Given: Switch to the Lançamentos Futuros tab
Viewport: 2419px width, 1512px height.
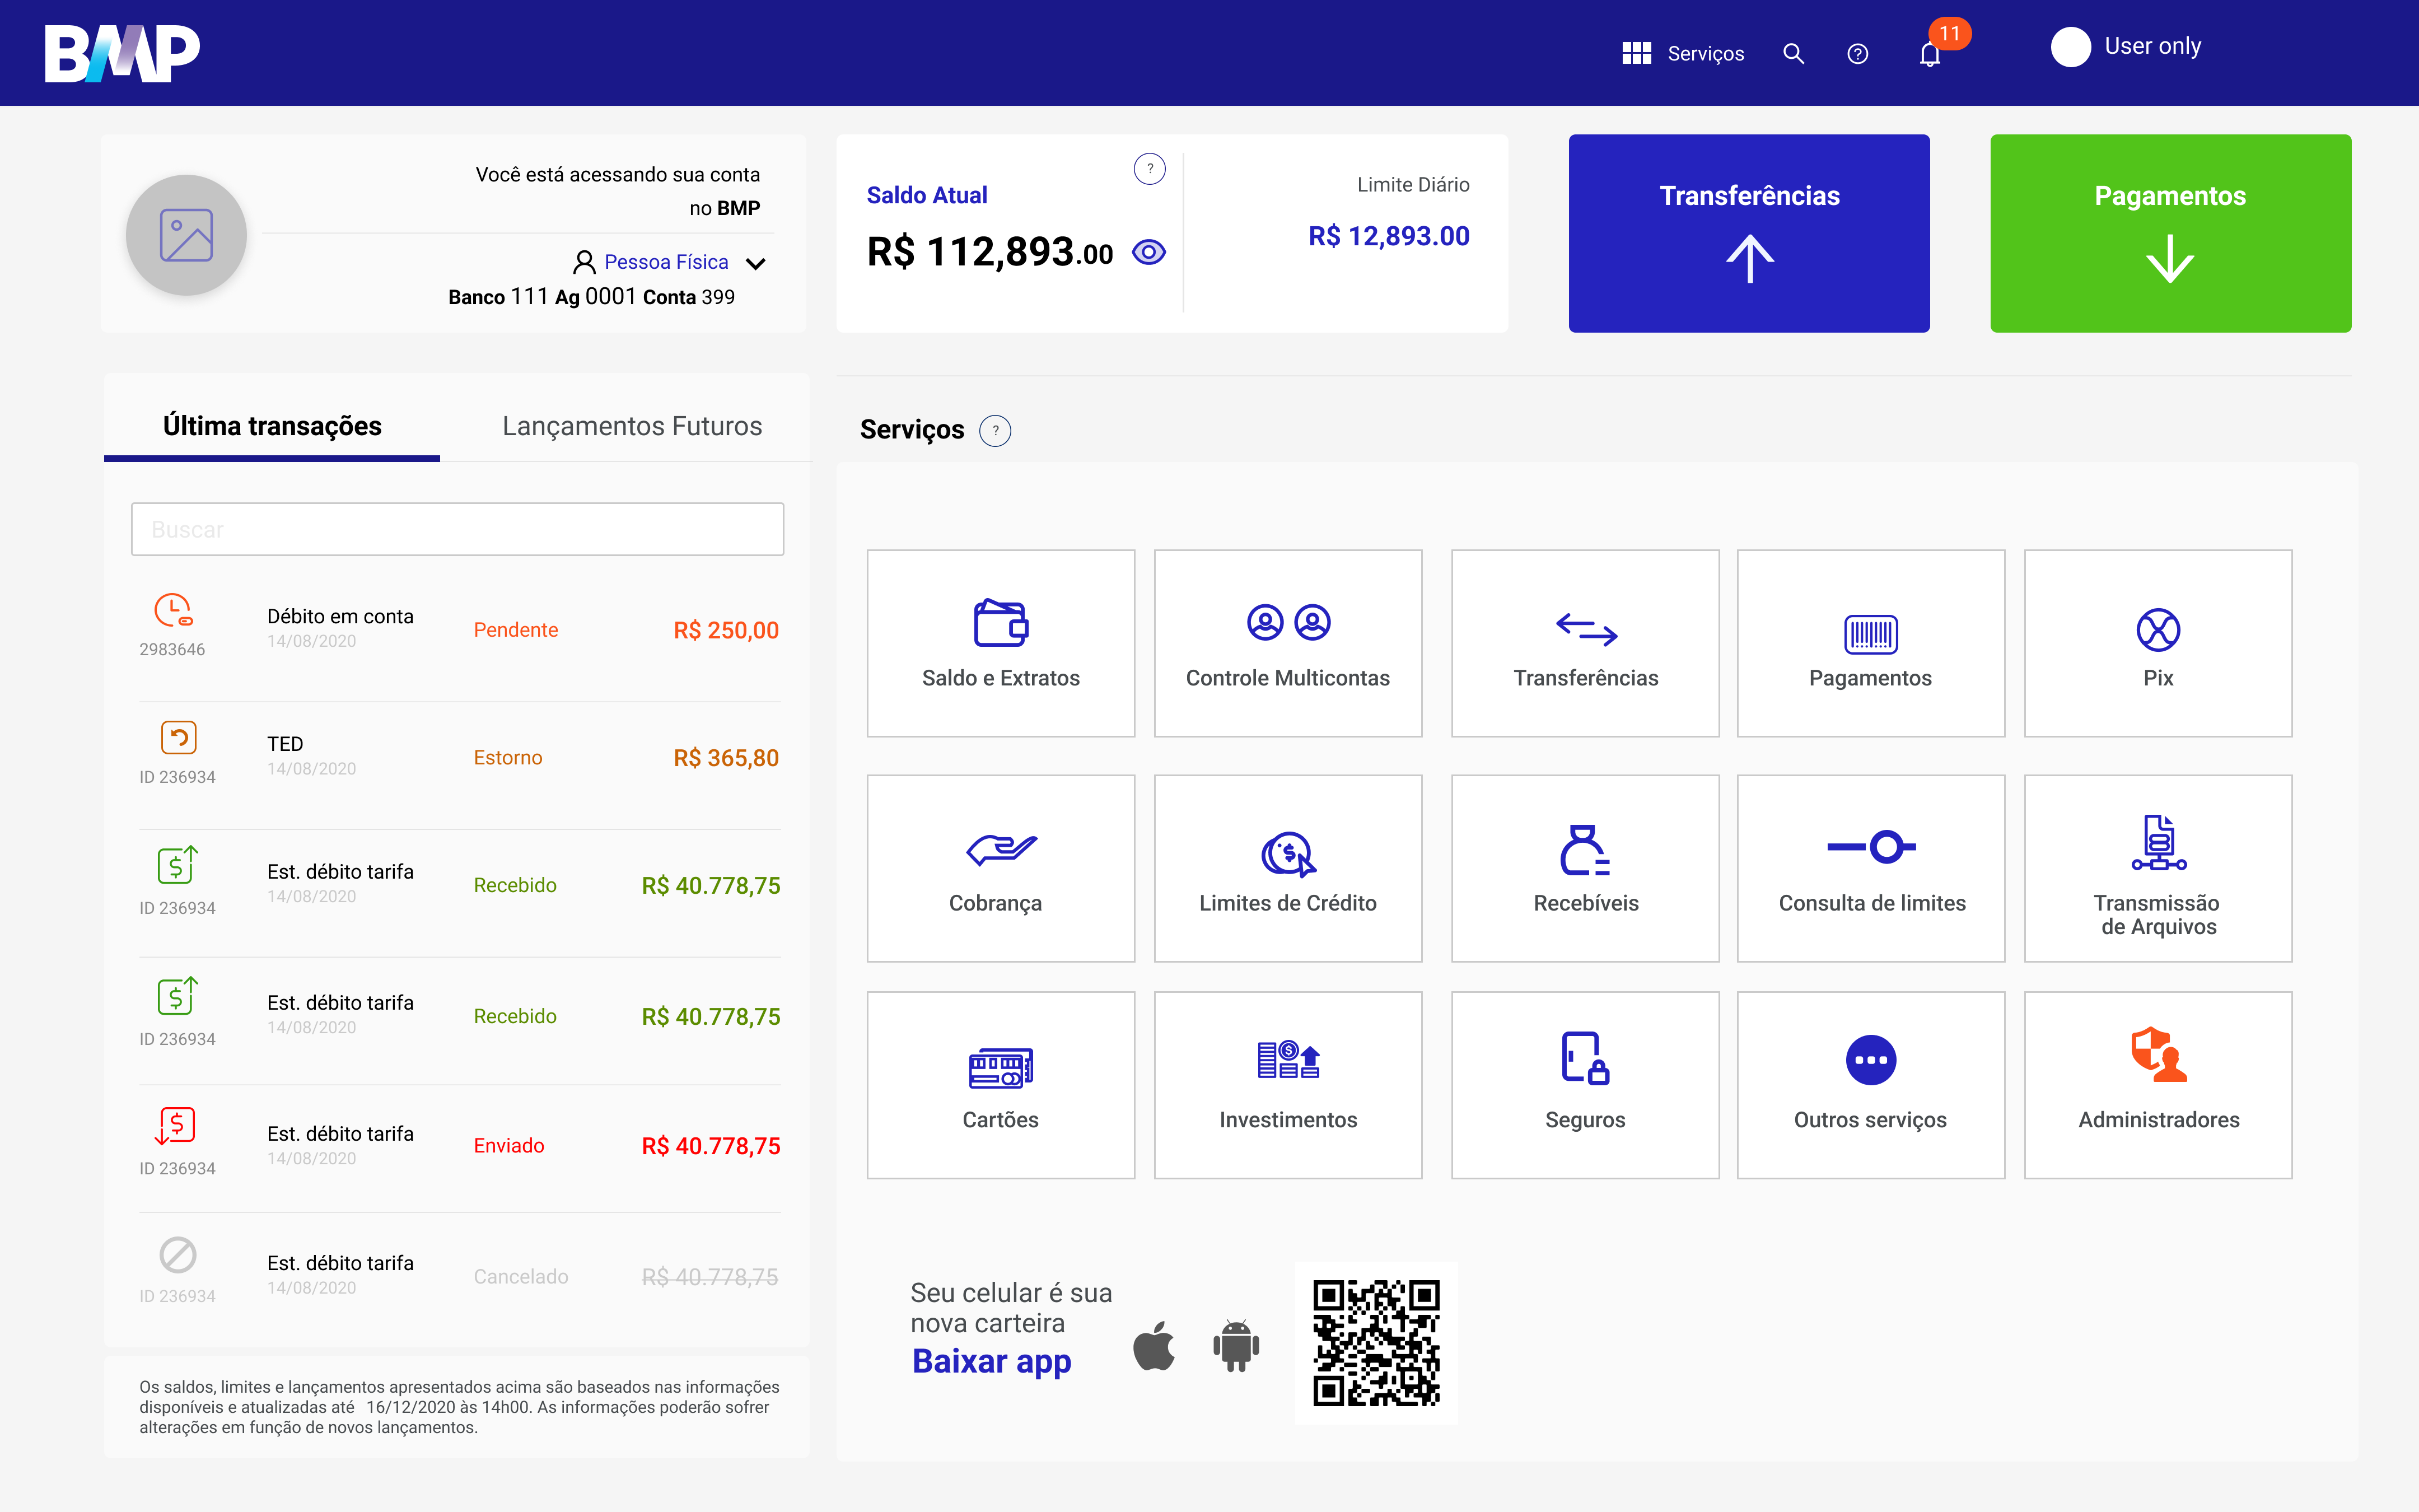Looking at the screenshot, I should (x=632, y=426).
